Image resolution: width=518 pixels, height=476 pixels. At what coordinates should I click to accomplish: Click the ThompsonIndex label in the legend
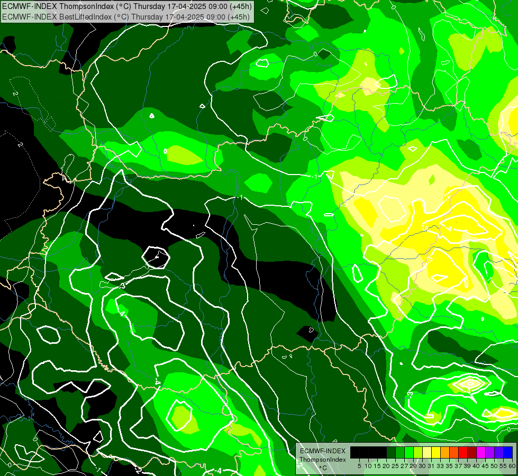[x=323, y=460]
